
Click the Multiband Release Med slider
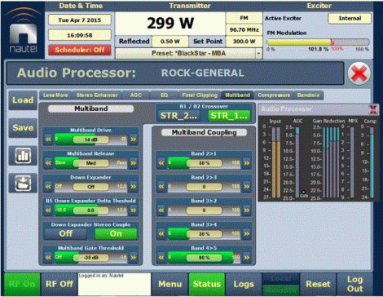coord(90,163)
